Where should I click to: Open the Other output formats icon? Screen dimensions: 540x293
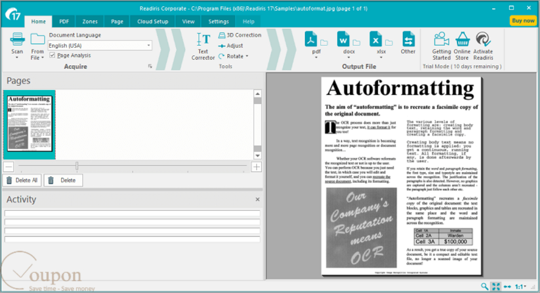pyautogui.click(x=408, y=39)
